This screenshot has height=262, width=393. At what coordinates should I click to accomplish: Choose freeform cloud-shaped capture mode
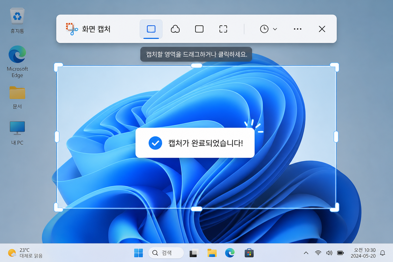coord(175,29)
